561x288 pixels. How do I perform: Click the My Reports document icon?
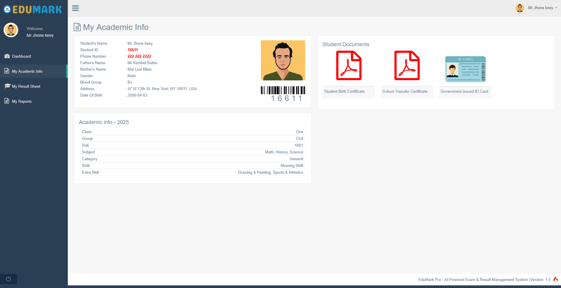(x=7, y=101)
